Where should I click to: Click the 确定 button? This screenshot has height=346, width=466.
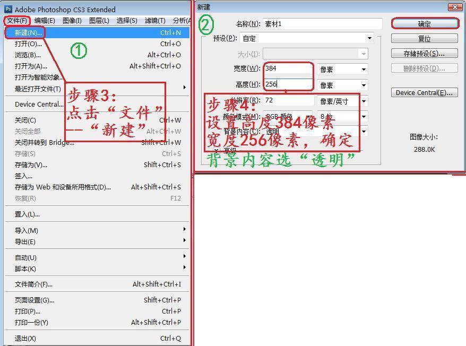coord(425,24)
